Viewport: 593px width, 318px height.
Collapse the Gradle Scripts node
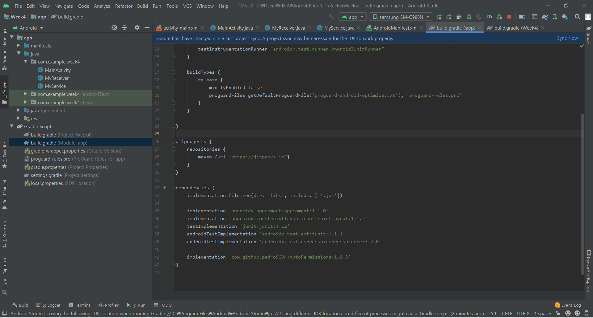click(12, 126)
